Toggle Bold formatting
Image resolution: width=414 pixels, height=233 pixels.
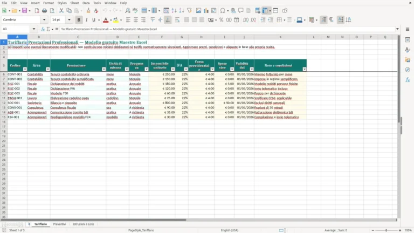[79, 20]
